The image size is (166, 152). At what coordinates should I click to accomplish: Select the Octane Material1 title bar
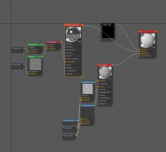[73, 25]
